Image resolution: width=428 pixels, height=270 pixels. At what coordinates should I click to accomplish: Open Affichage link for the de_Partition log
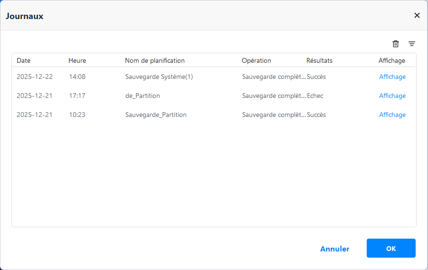pos(392,96)
